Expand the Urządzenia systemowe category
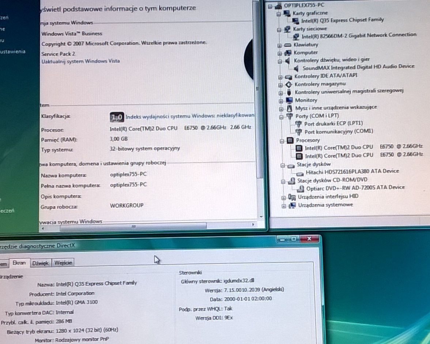Image resolution: width=430 pixels, height=344 pixels. (283, 206)
